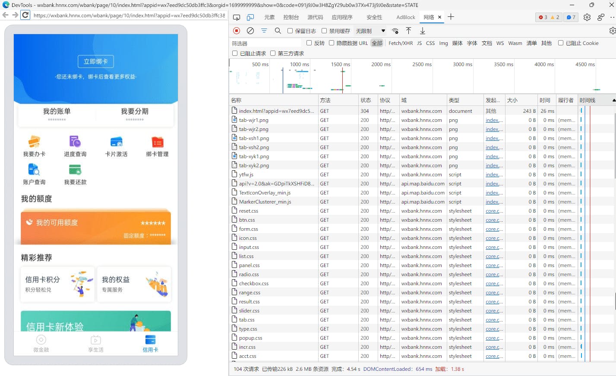
Task: Toggle 反转 filter checkbox
Action: point(309,43)
